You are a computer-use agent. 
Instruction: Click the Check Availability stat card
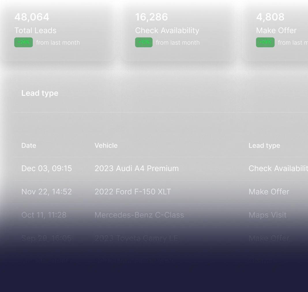pos(178,30)
